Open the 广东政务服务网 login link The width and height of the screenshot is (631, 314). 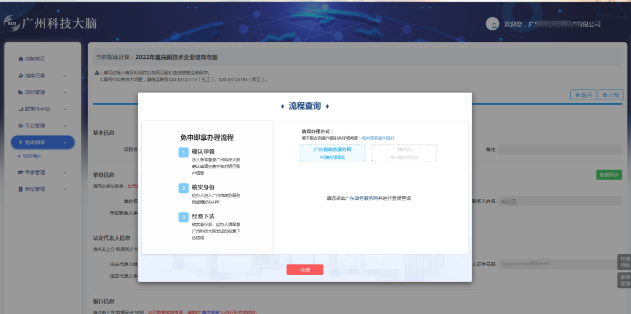coord(362,198)
